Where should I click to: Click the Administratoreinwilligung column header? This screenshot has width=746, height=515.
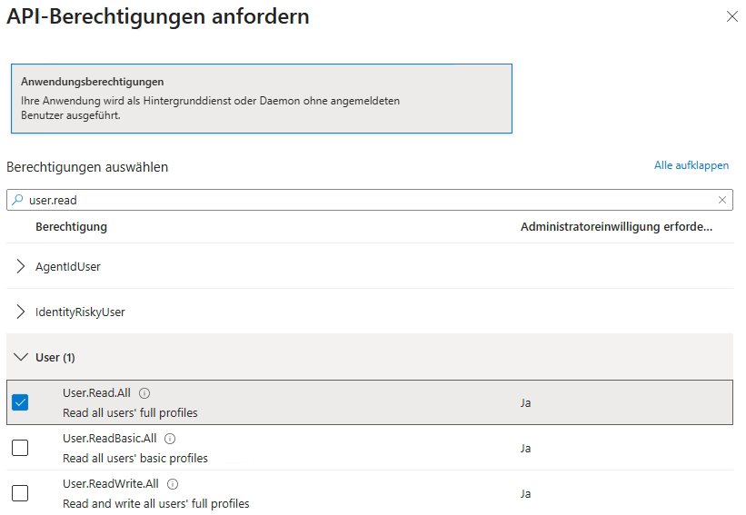point(615,226)
